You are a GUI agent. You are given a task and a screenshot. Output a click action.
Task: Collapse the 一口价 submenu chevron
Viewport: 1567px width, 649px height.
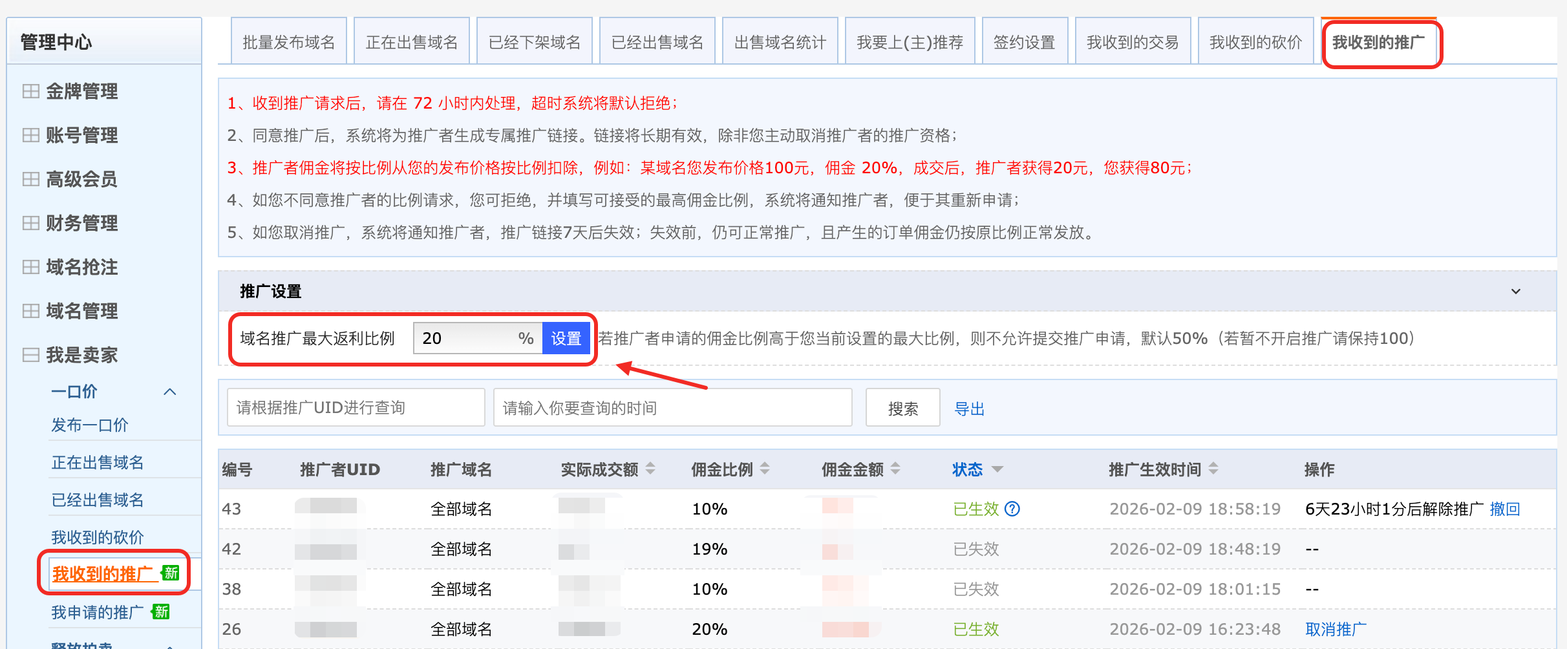(x=170, y=392)
